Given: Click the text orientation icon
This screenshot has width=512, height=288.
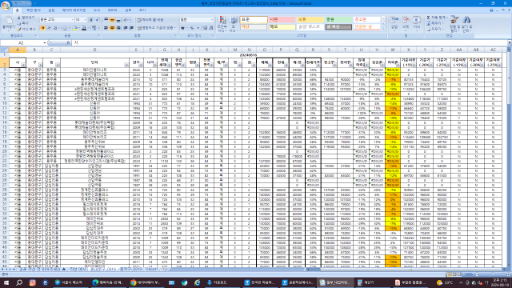Looking at the screenshot, I should coord(126,20).
